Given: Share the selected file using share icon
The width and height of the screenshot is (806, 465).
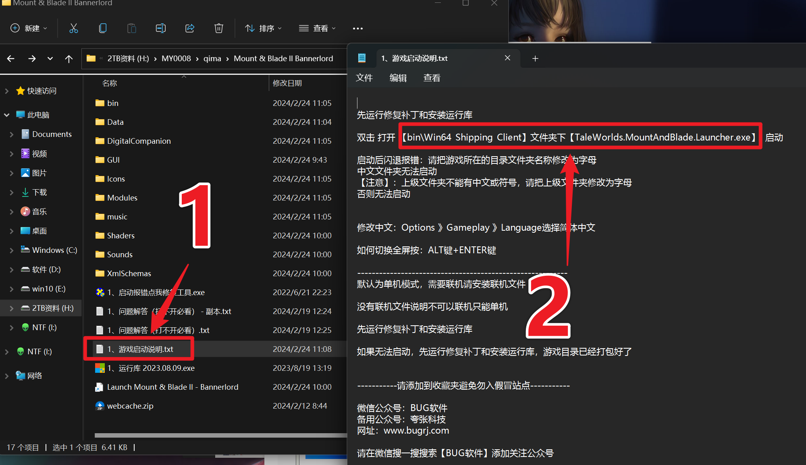Looking at the screenshot, I should tap(190, 28).
